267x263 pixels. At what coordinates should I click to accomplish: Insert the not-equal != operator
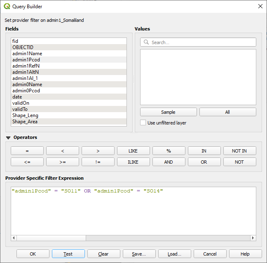click(x=98, y=162)
